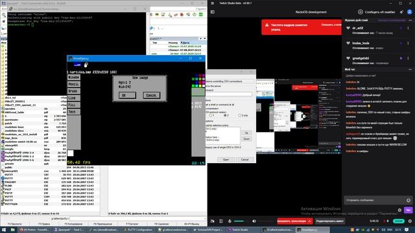Viewport: 415px width, 233px height.
Task: Mute desktop speaker audio in Twitch Studio
Action: pyautogui.click(x=254, y=221)
